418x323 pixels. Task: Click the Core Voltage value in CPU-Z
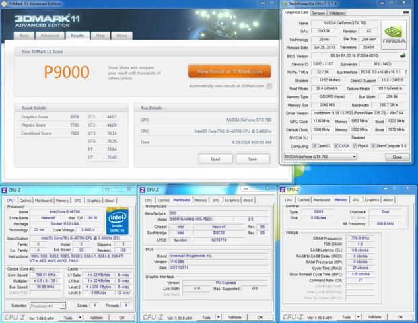88,229
